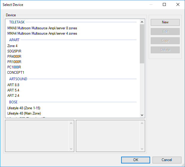Select Lifestyle 48 (Main Zone)
The image size is (185, 167).
pyautogui.click(x=24, y=113)
